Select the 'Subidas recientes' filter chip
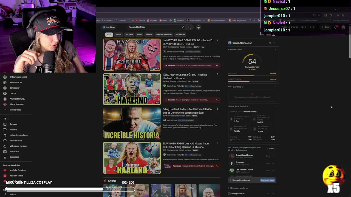The image size is (351, 197). tap(164, 34)
